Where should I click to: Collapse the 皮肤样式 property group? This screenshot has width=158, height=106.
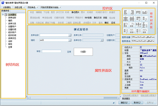[x=123, y=79]
